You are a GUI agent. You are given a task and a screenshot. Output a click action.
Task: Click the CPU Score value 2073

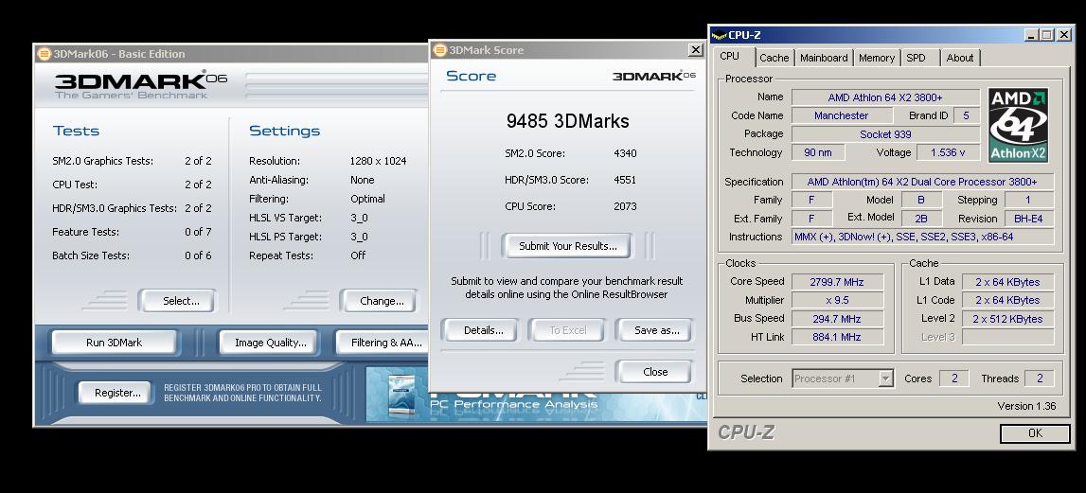625,205
